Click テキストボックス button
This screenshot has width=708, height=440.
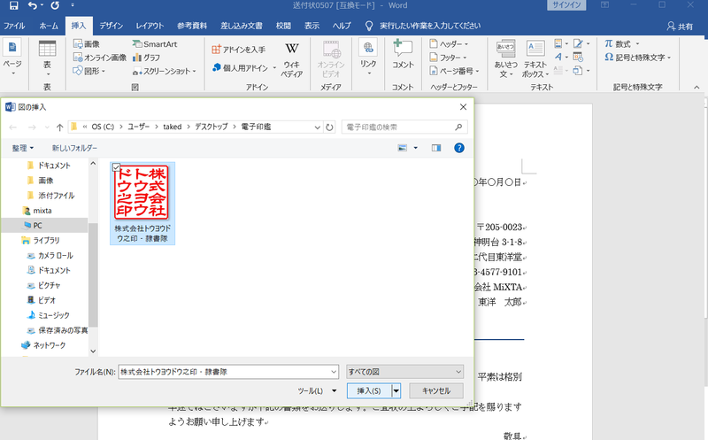point(535,59)
